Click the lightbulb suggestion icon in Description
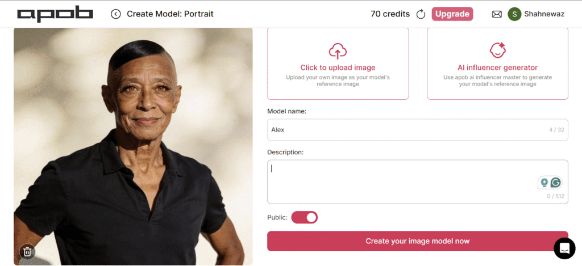The height and width of the screenshot is (266, 582). coord(544,182)
